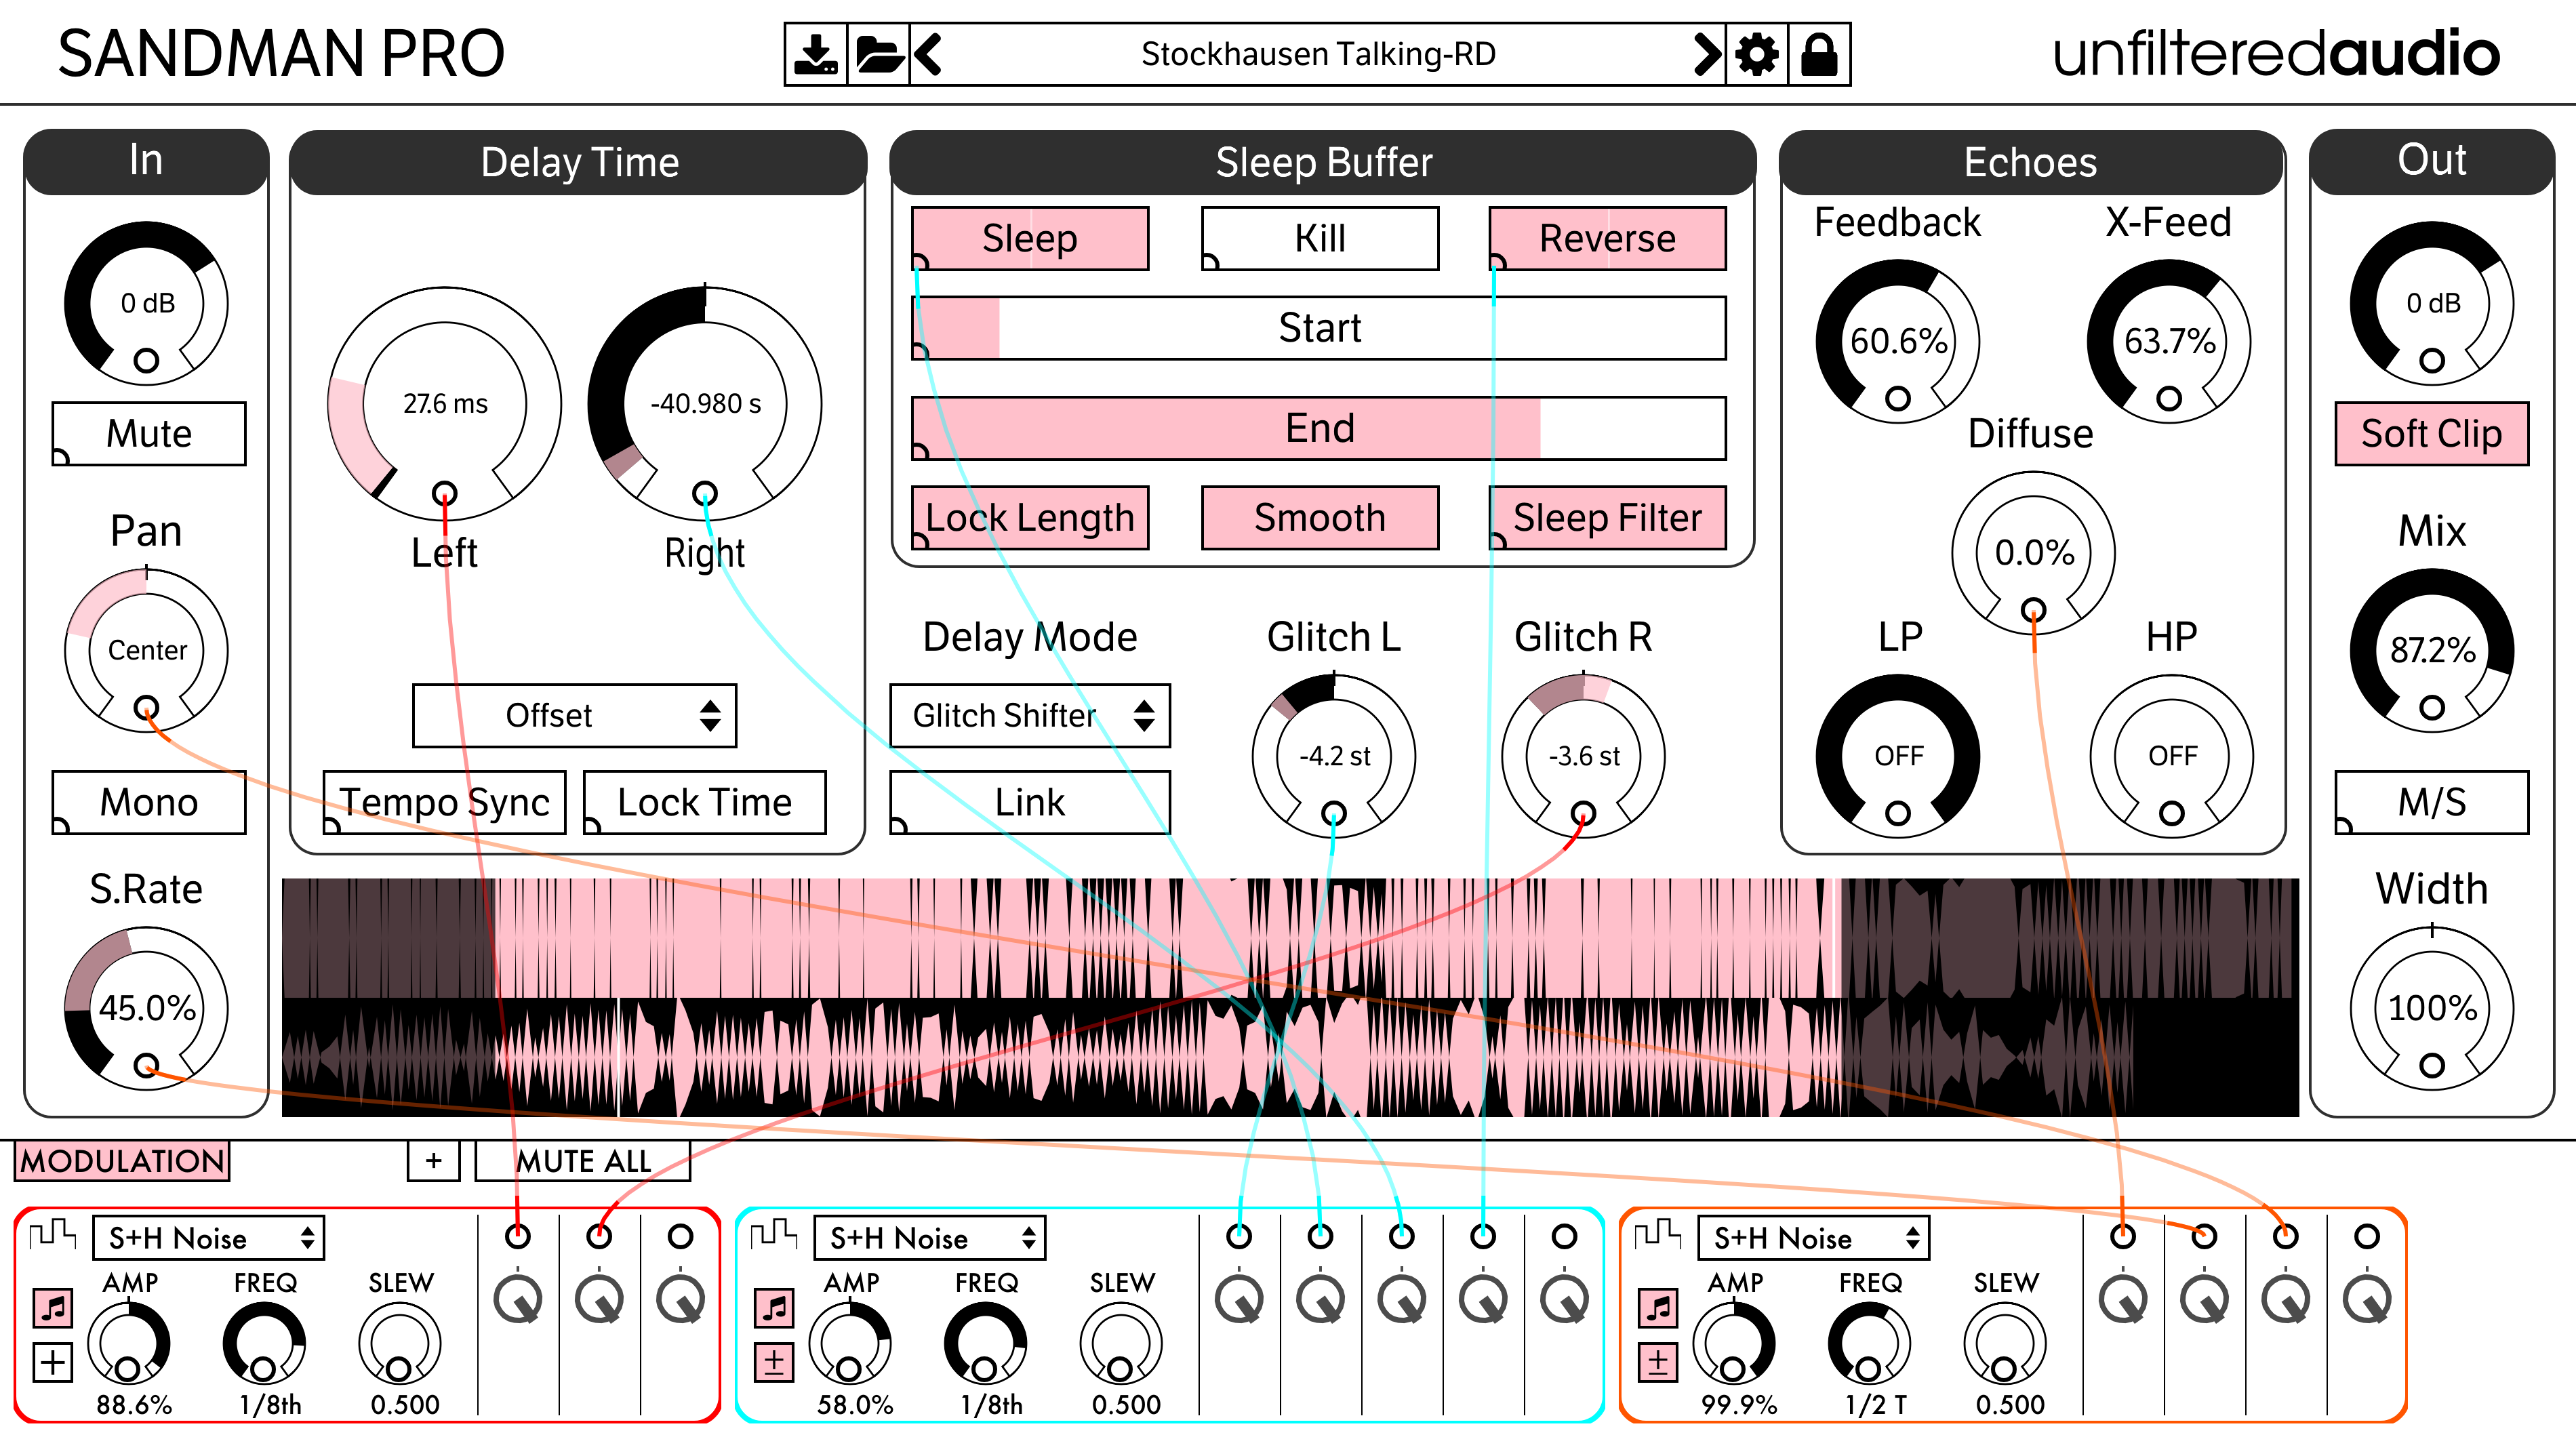The height and width of the screenshot is (1456, 2576).
Task: Click the Pan knob showing Center
Action: (146, 650)
